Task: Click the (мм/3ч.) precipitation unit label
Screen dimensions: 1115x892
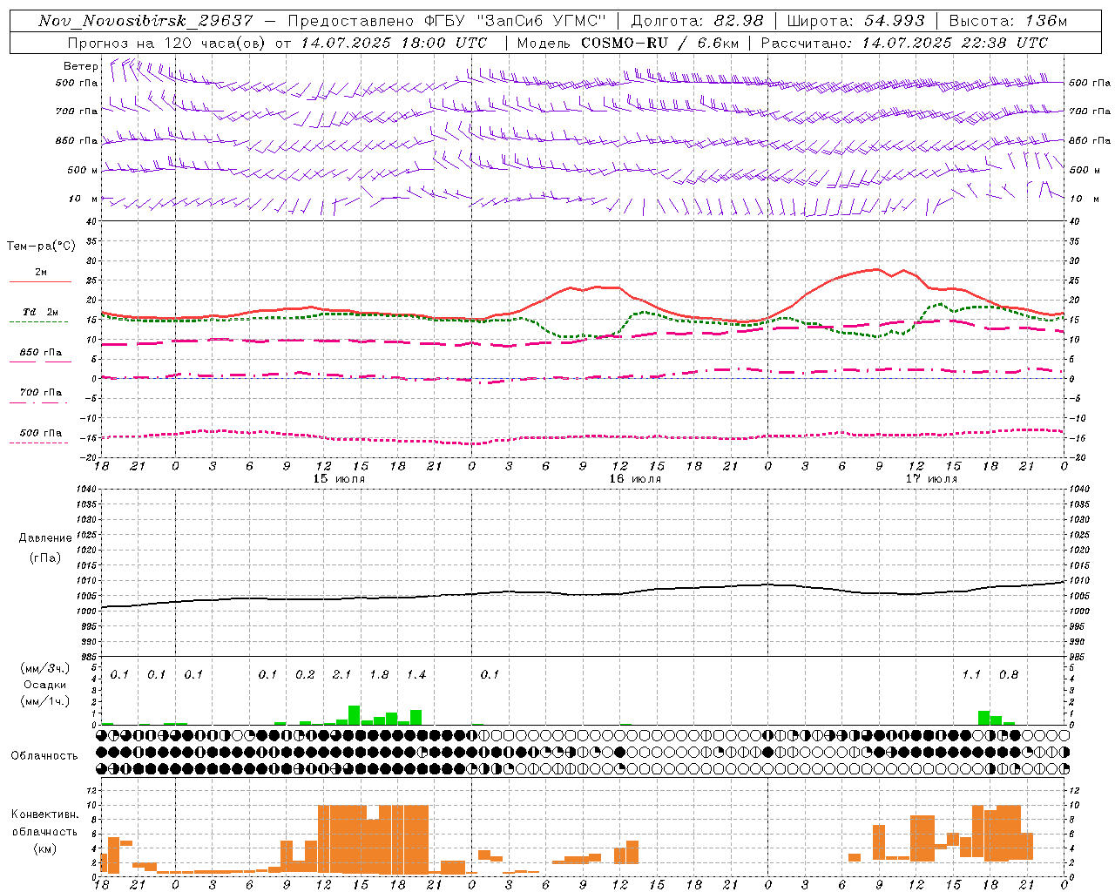Action: [44, 668]
